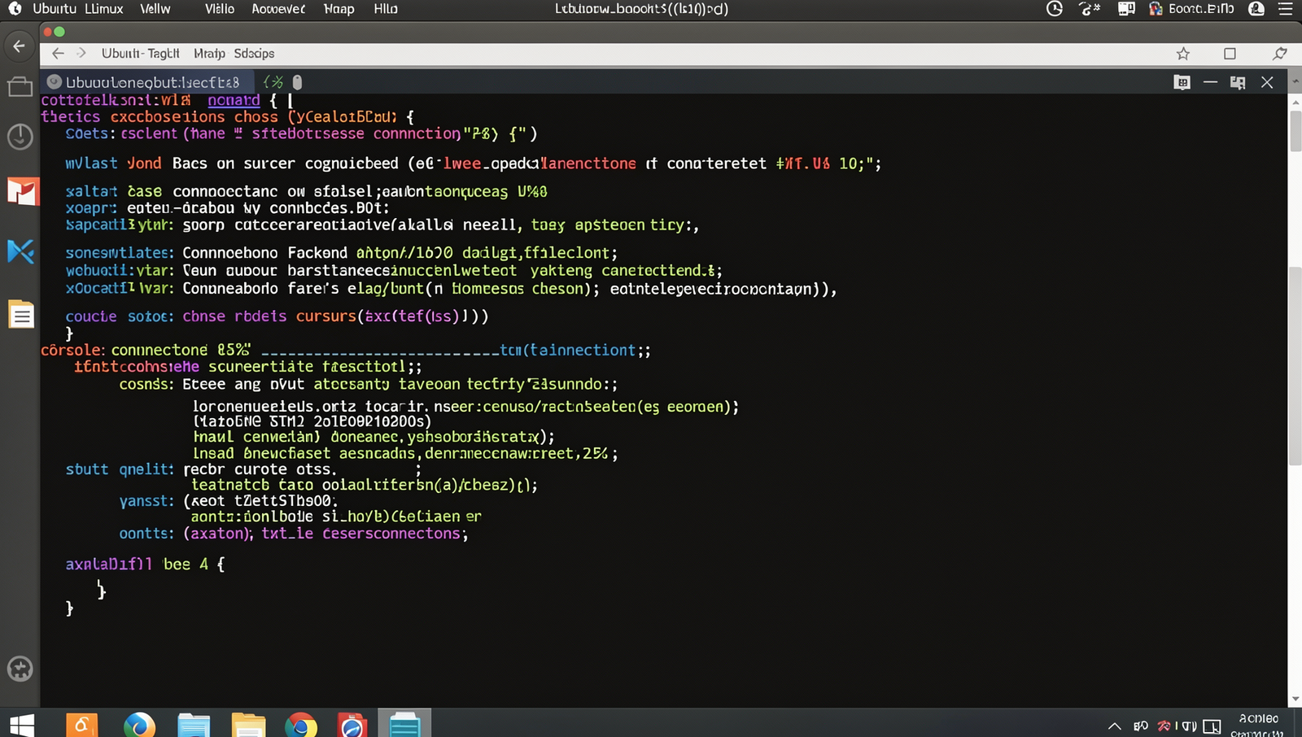Open the clock icon in top menu bar
This screenshot has width=1302, height=737.
click(x=1054, y=9)
